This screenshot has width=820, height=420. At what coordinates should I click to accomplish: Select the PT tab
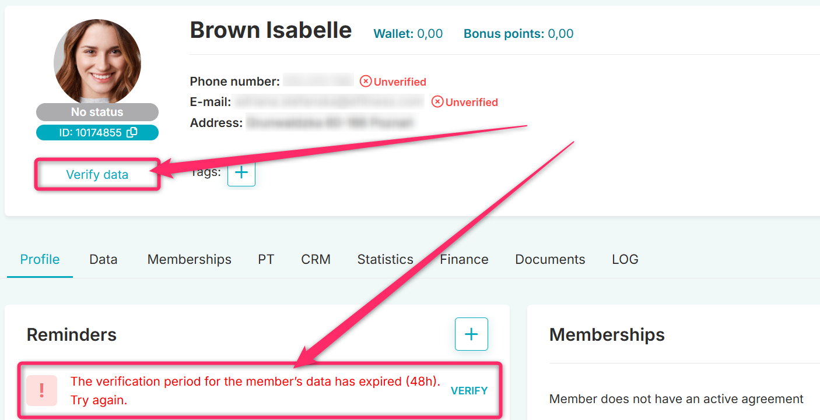click(x=266, y=259)
